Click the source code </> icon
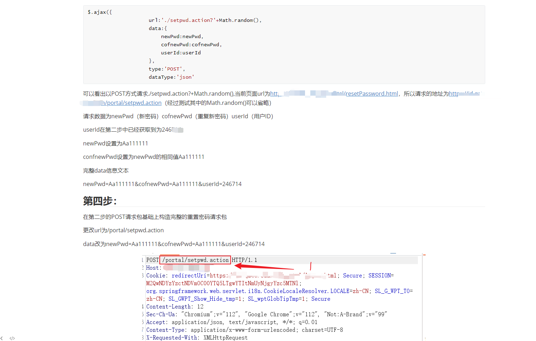The image size is (536, 341). (12, 338)
